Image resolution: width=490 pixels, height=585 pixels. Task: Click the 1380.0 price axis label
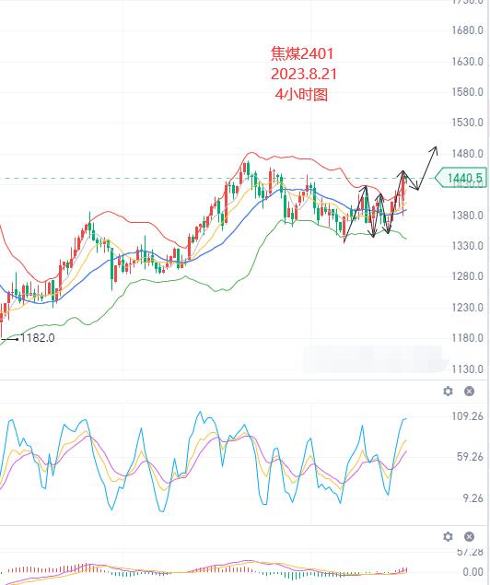coord(467,215)
